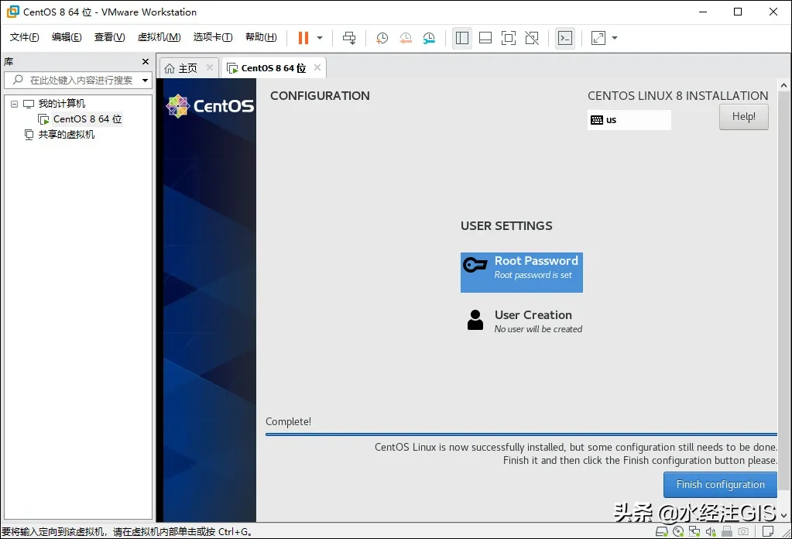The width and height of the screenshot is (792, 539).
Task: Select 我的计算机 in the library tree
Action: coord(62,104)
